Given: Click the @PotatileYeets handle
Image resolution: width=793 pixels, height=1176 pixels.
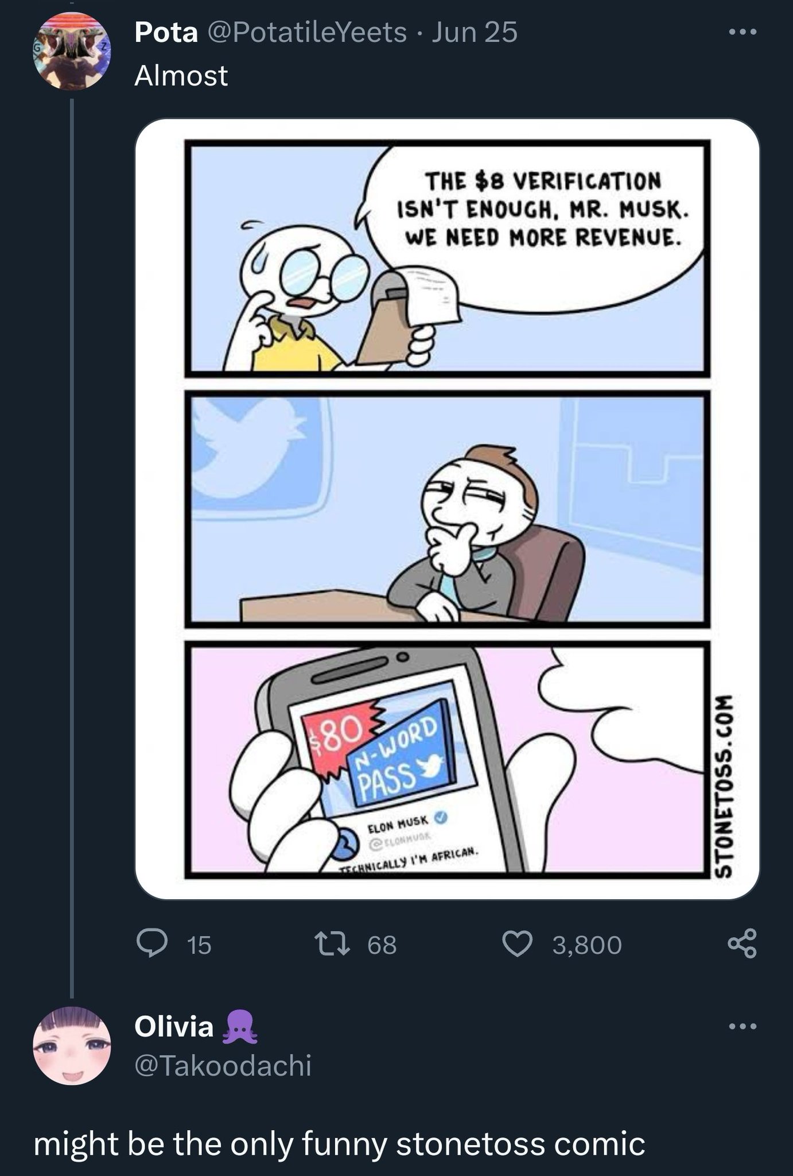Looking at the screenshot, I should click(x=306, y=32).
